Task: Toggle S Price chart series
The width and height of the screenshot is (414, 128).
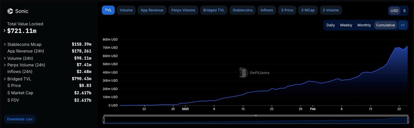Action: pos(287,10)
